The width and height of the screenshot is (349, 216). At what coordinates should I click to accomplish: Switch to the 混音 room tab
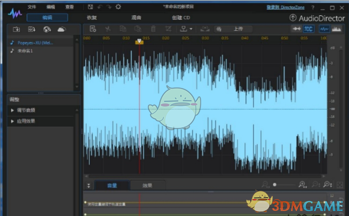click(x=136, y=18)
